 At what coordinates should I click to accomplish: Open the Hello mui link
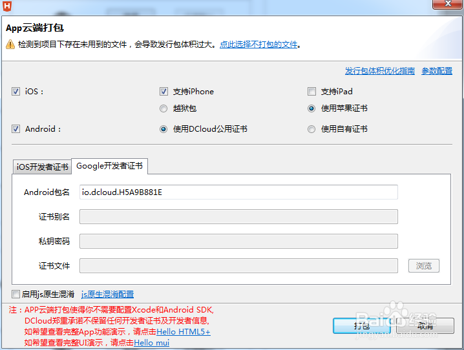point(151,343)
